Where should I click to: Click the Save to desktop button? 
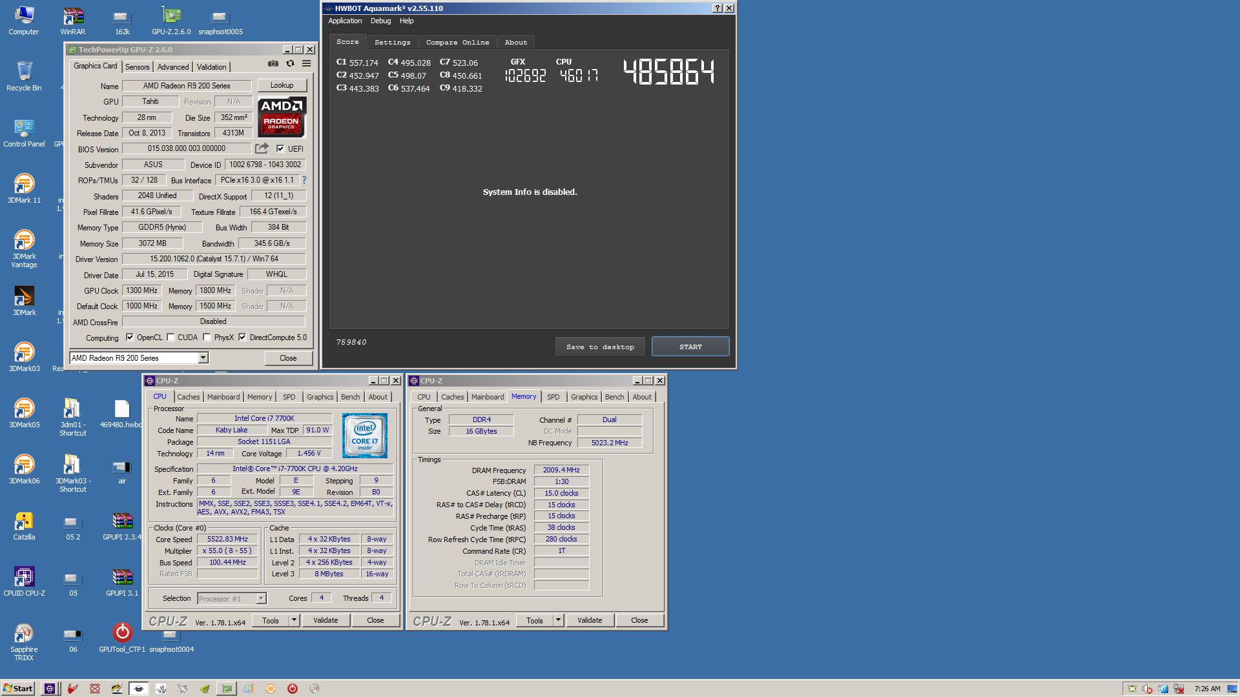point(600,347)
